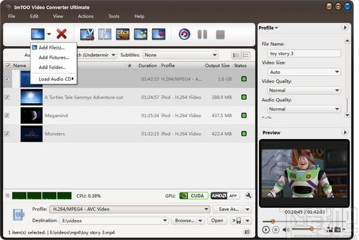The image size is (359, 240).
Task: Choose Add File(s)... from the dropdown menu
Action: [53, 48]
